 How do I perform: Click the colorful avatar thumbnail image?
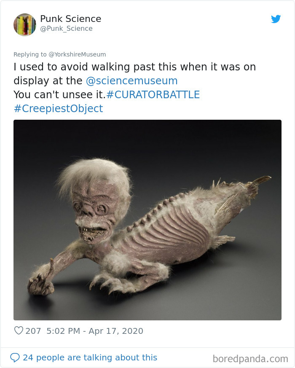[x=24, y=24]
